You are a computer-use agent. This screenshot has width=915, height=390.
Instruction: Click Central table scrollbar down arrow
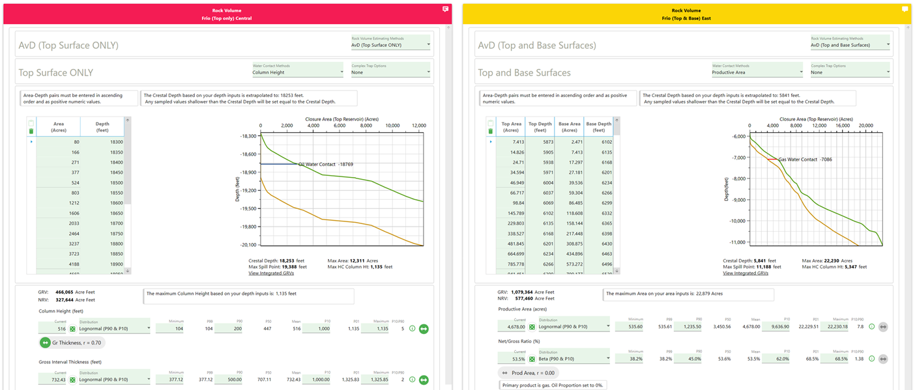coord(128,270)
